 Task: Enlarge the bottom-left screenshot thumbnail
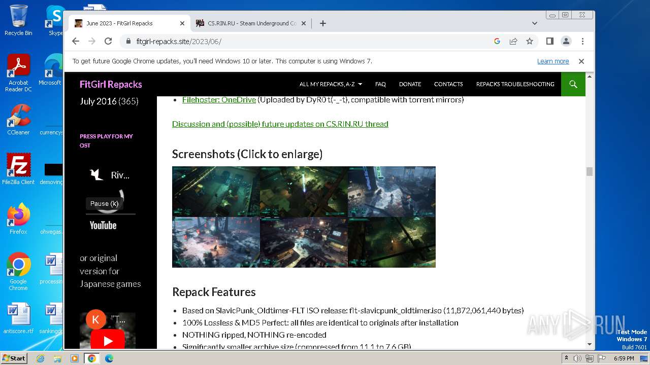click(x=216, y=242)
